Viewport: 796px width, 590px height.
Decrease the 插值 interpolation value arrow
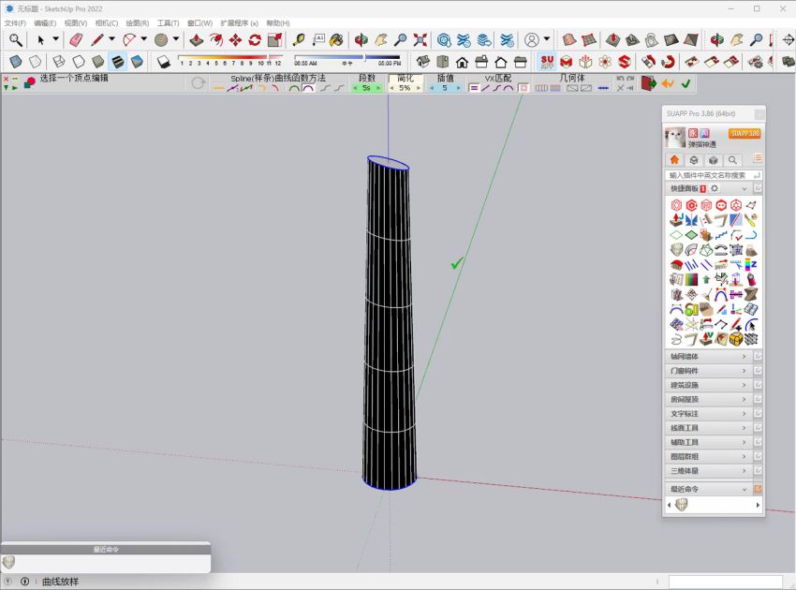432,88
